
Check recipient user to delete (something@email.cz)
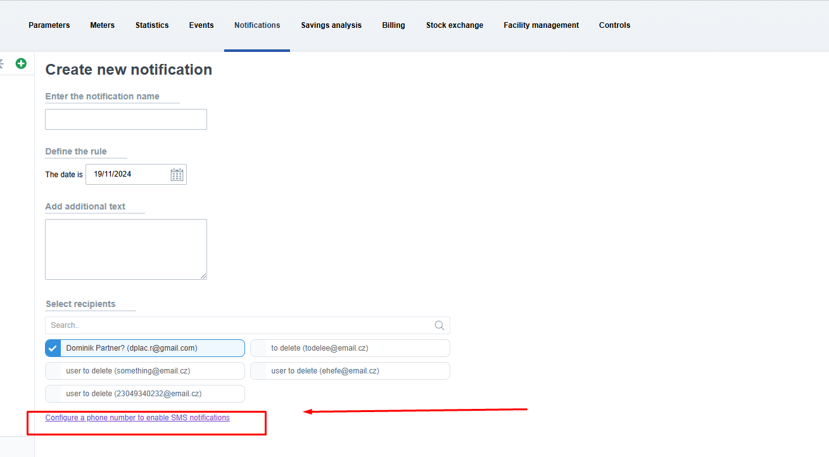click(x=54, y=371)
